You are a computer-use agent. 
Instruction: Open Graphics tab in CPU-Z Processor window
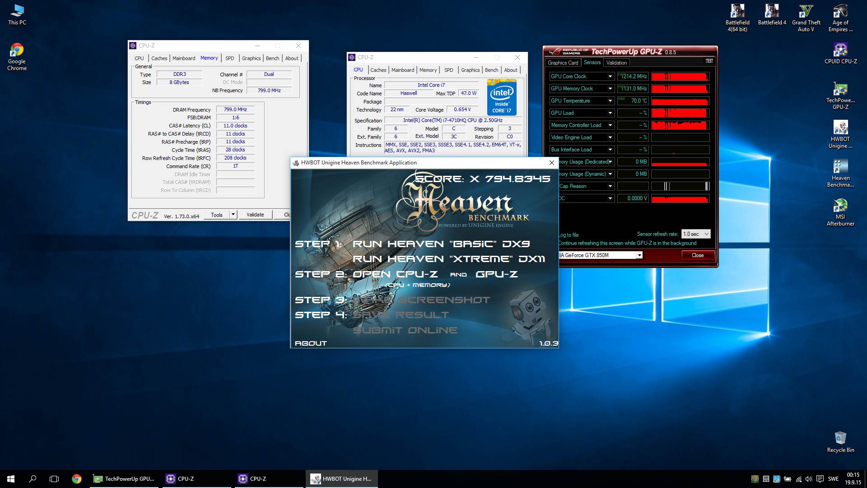click(x=470, y=70)
